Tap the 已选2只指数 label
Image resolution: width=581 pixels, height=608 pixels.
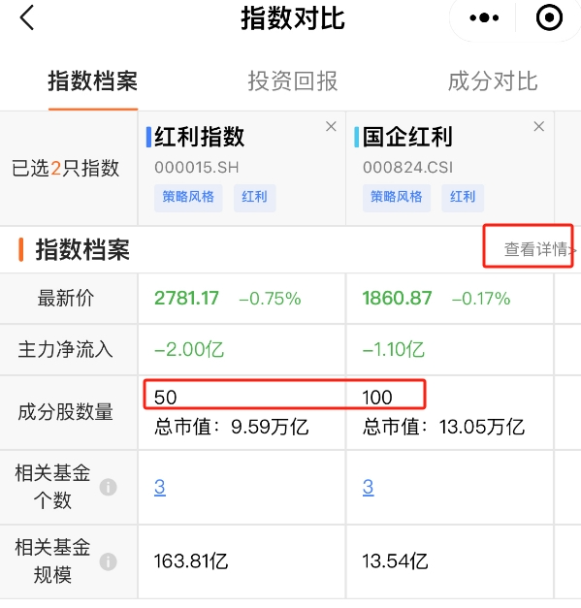pos(65,169)
